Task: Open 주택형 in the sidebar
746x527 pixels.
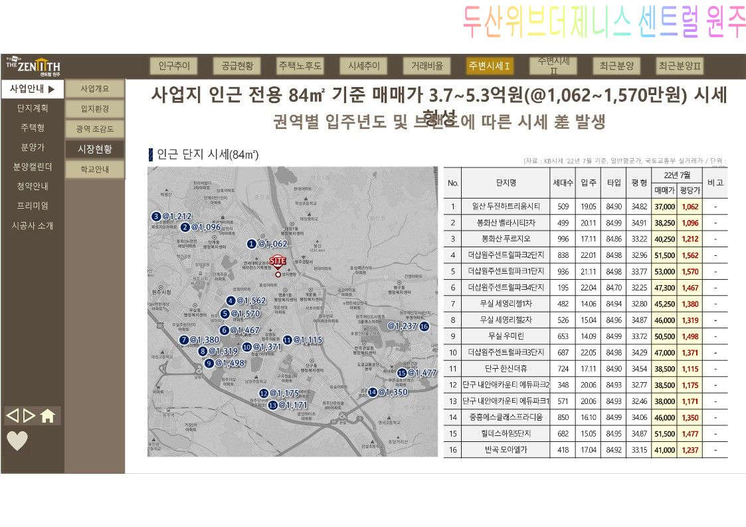Action: [33, 128]
